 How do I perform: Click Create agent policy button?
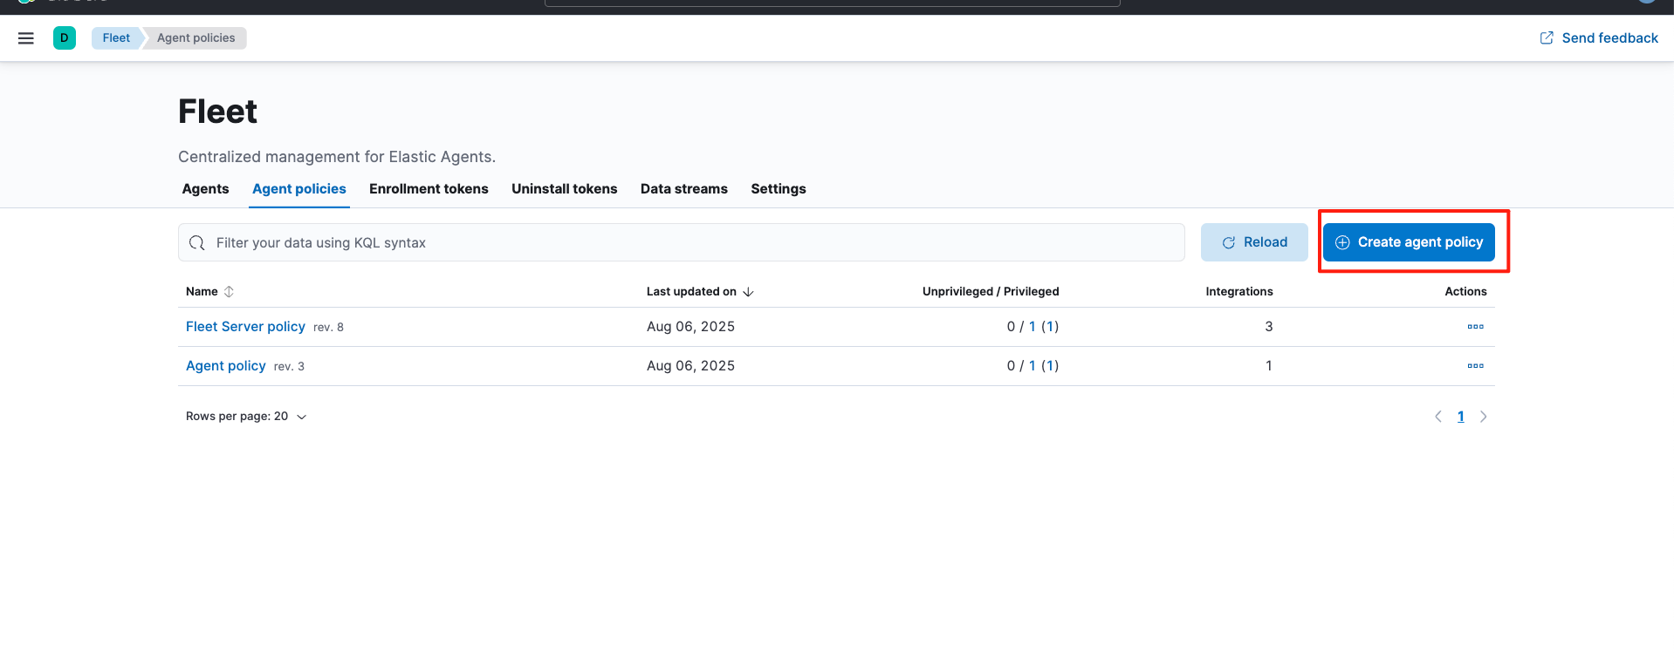1409,242
